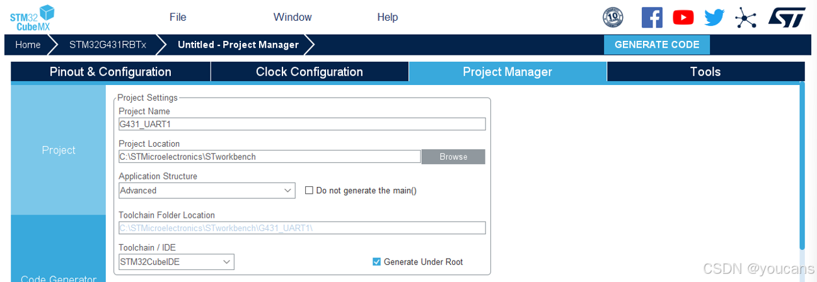Select the STM32G431RBTx breadcrumb
This screenshot has width=817, height=282.
(108, 45)
